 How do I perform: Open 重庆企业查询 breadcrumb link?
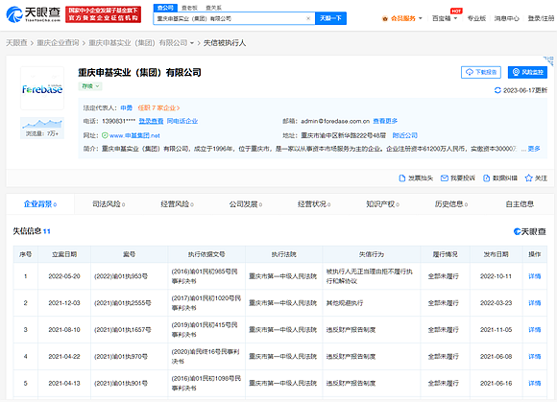click(58, 43)
